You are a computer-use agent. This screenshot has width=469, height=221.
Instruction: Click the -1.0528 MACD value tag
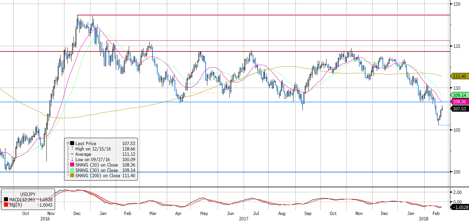460,207
